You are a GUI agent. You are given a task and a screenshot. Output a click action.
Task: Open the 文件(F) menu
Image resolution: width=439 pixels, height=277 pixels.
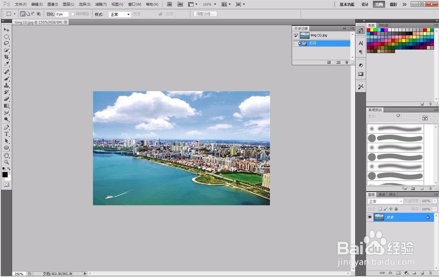coord(21,4)
